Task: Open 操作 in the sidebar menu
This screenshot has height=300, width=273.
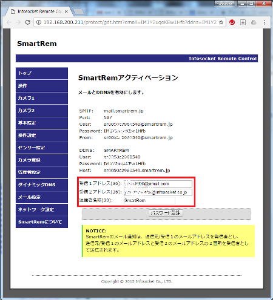Action: click(42, 86)
